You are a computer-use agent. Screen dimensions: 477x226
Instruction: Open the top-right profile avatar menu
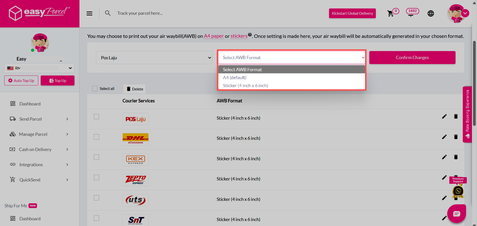coord(458,13)
